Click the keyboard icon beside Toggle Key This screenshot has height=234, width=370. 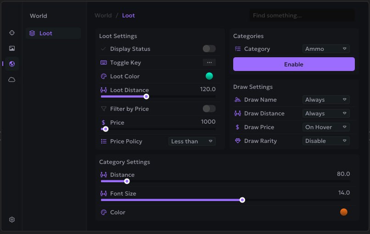[103, 63]
